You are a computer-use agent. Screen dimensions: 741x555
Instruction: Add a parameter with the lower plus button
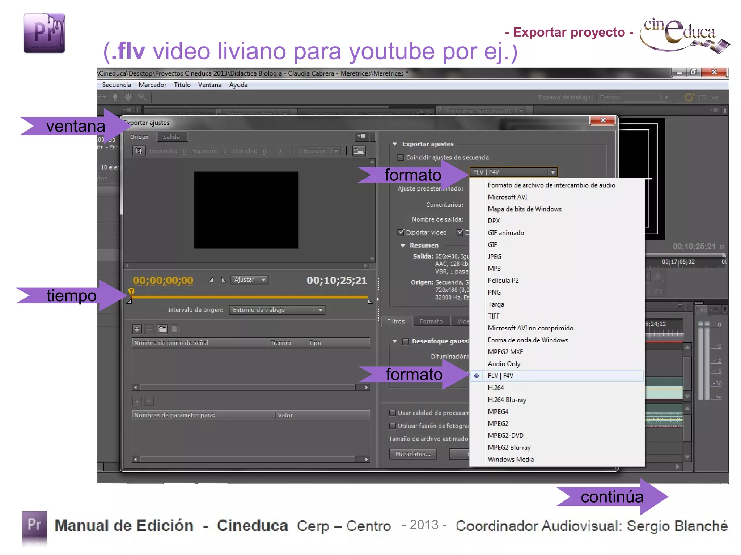pyautogui.click(x=137, y=401)
